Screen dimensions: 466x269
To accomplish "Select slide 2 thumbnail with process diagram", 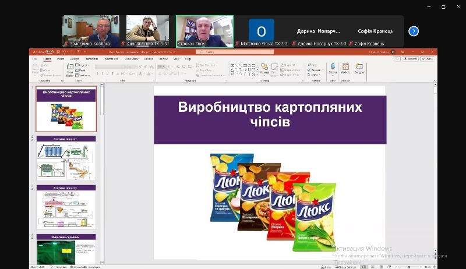I will click(66, 158).
